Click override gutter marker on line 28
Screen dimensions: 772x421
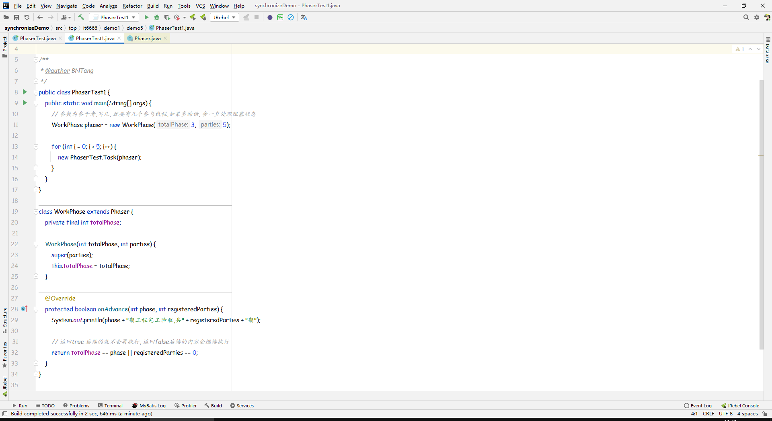coord(24,309)
